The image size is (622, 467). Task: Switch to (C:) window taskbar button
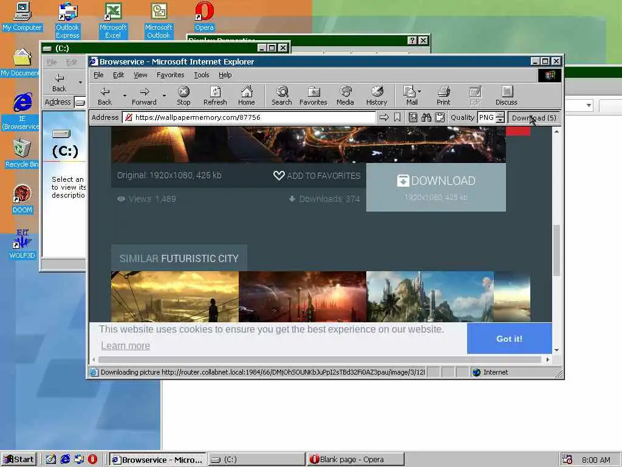tap(256, 460)
